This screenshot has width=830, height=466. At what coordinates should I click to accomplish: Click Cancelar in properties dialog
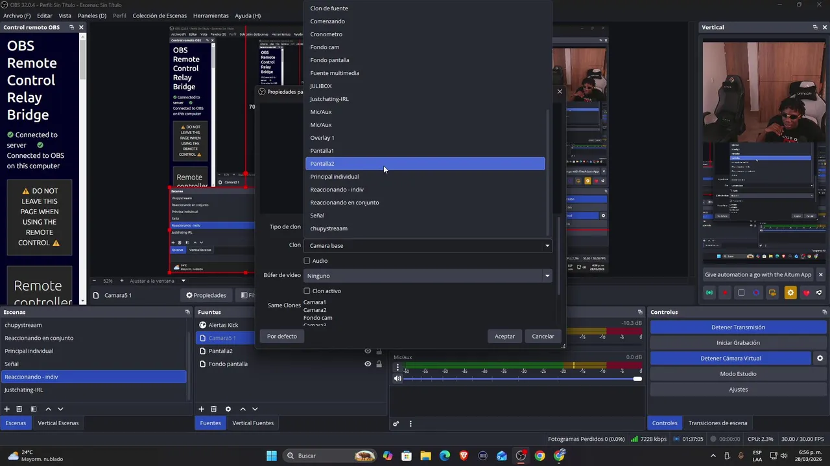click(543, 337)
